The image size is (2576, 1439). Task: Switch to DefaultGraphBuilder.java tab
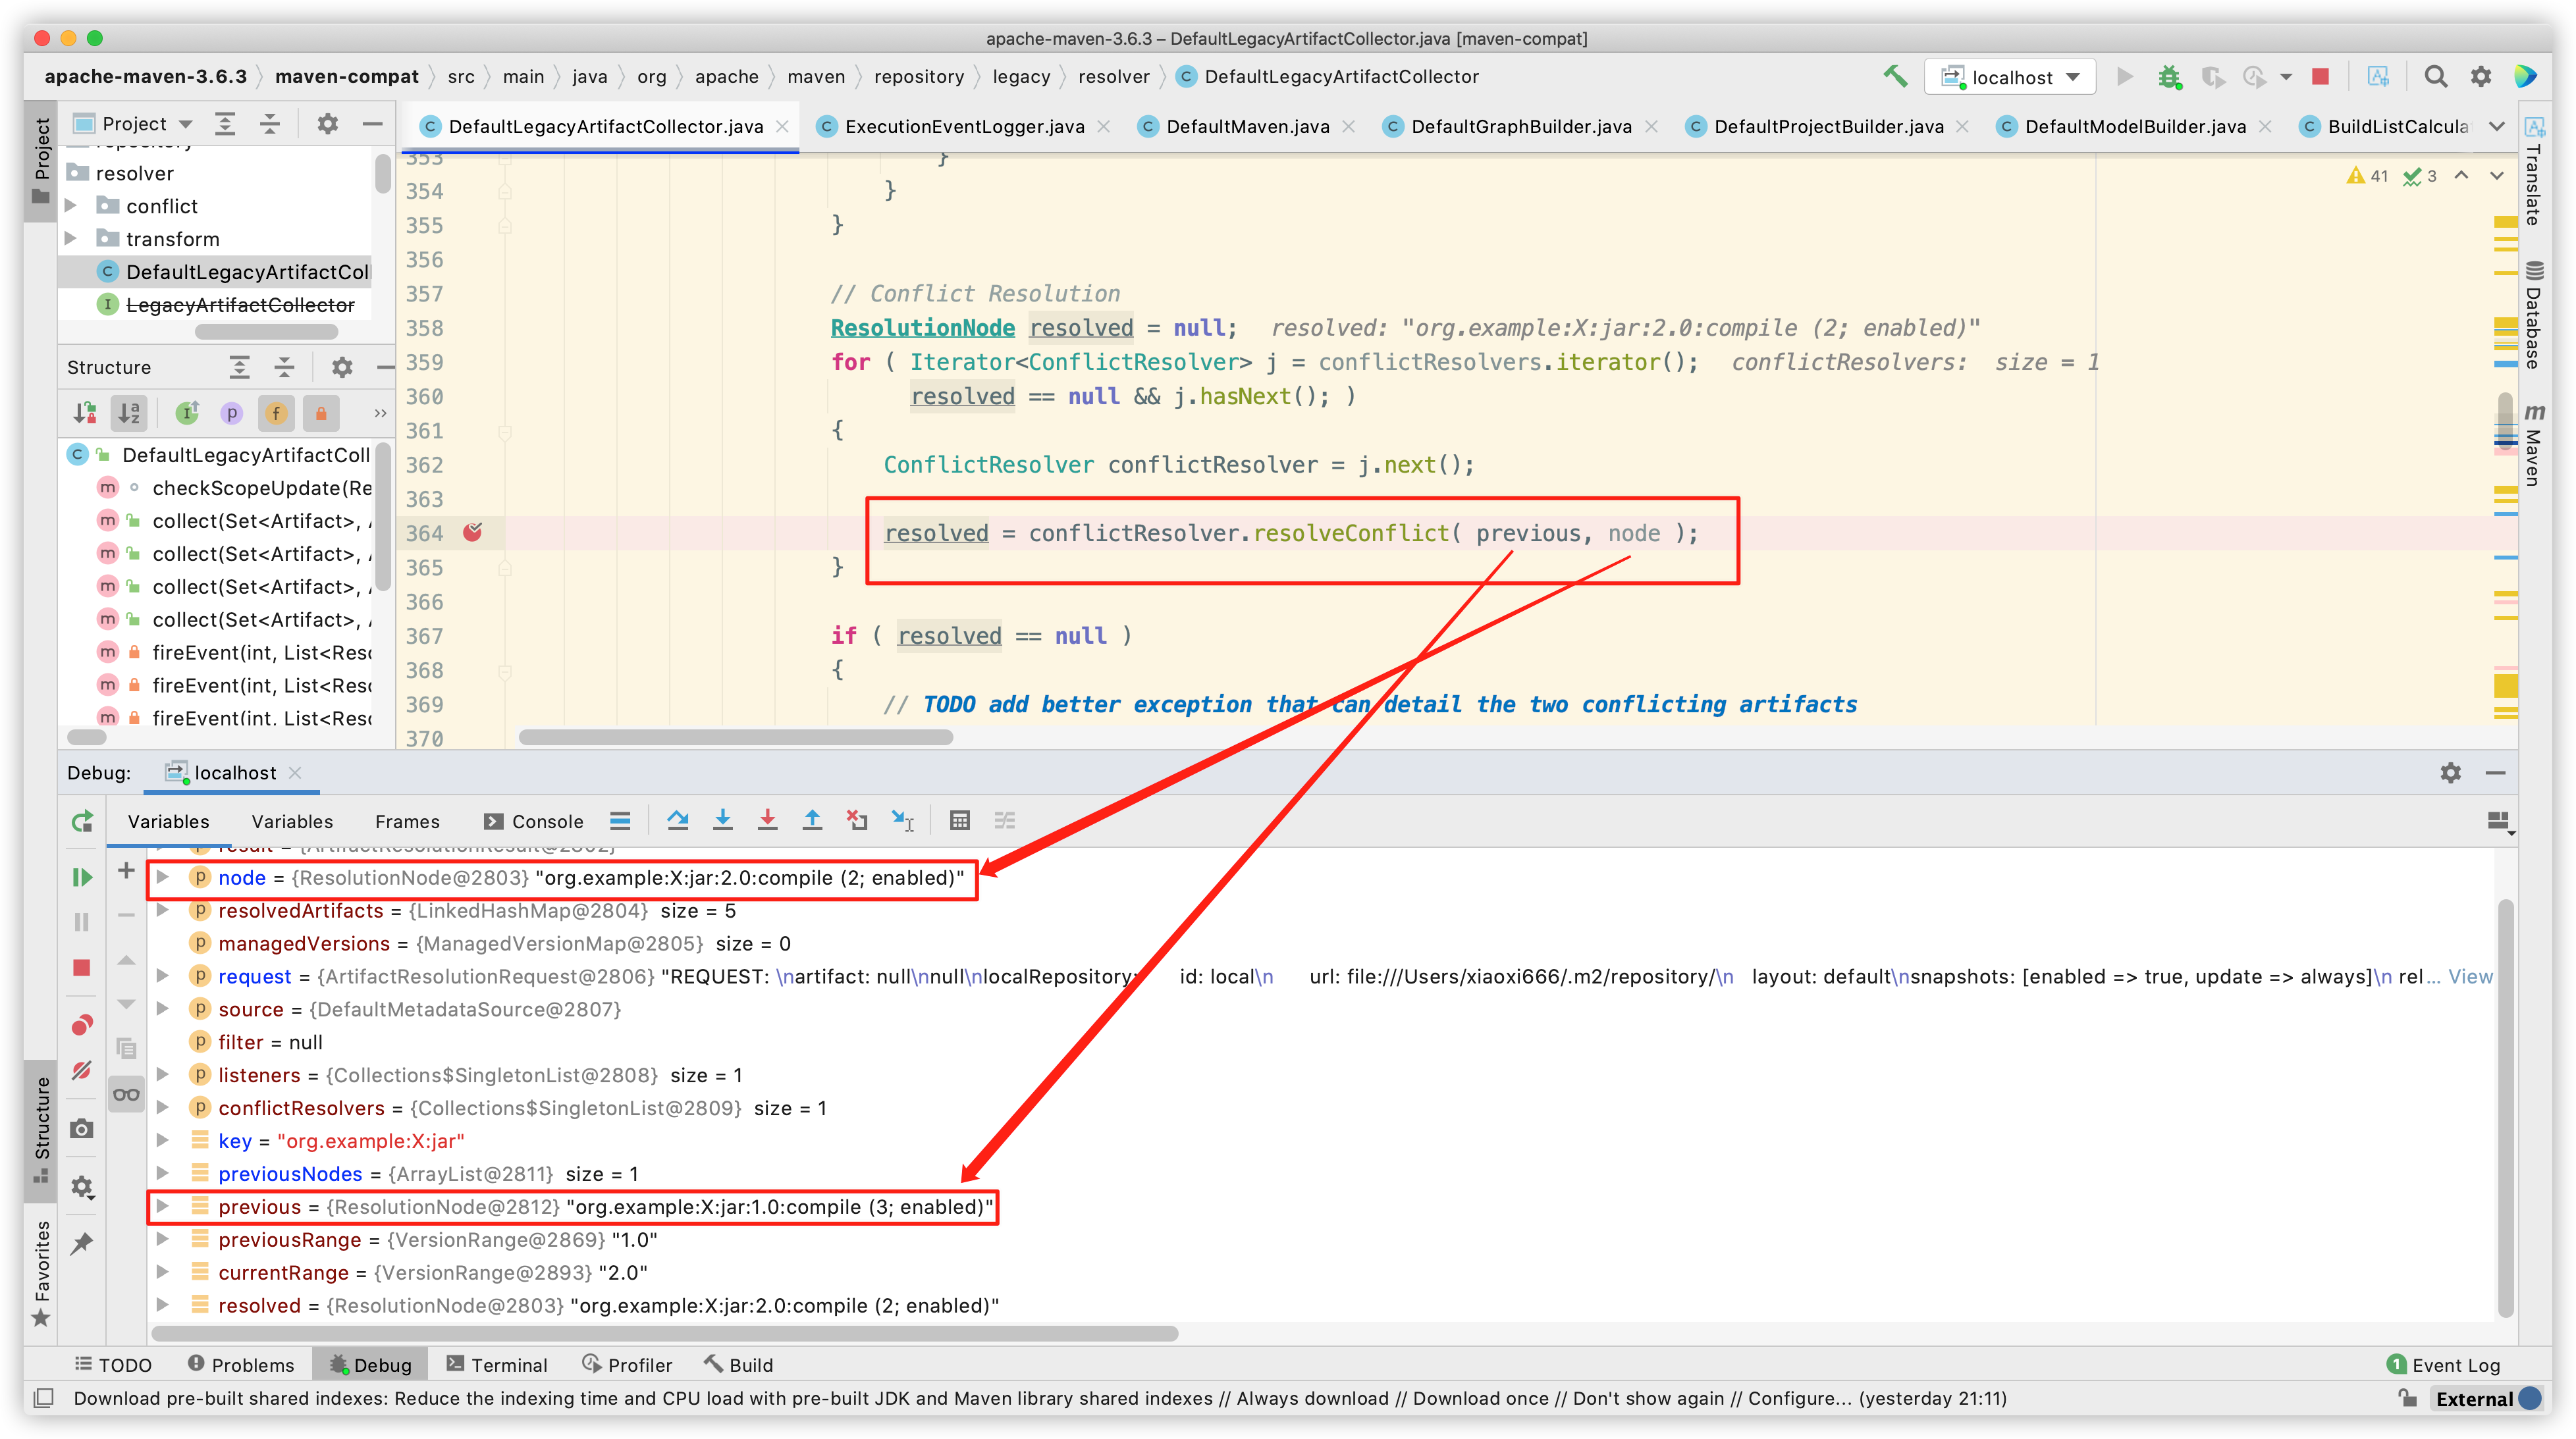tap(1521, 126)
